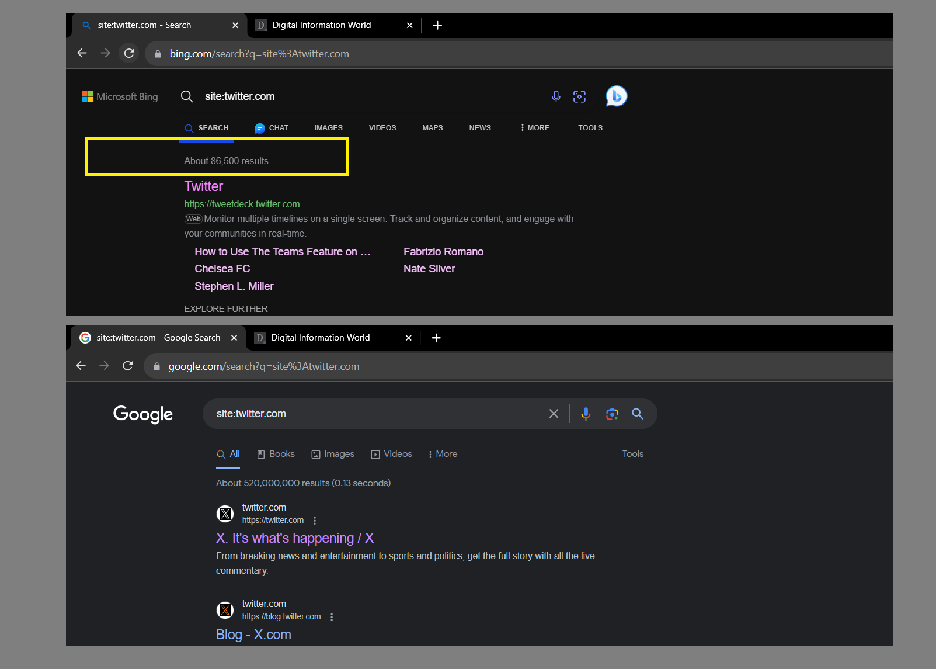Close Digital Information World tab in Google window
Screen dimensions: 936x669
[409, 338]
